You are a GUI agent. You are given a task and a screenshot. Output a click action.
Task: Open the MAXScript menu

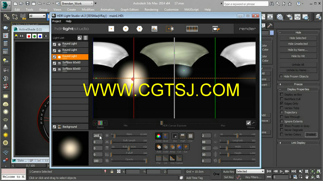coord(191,9)
